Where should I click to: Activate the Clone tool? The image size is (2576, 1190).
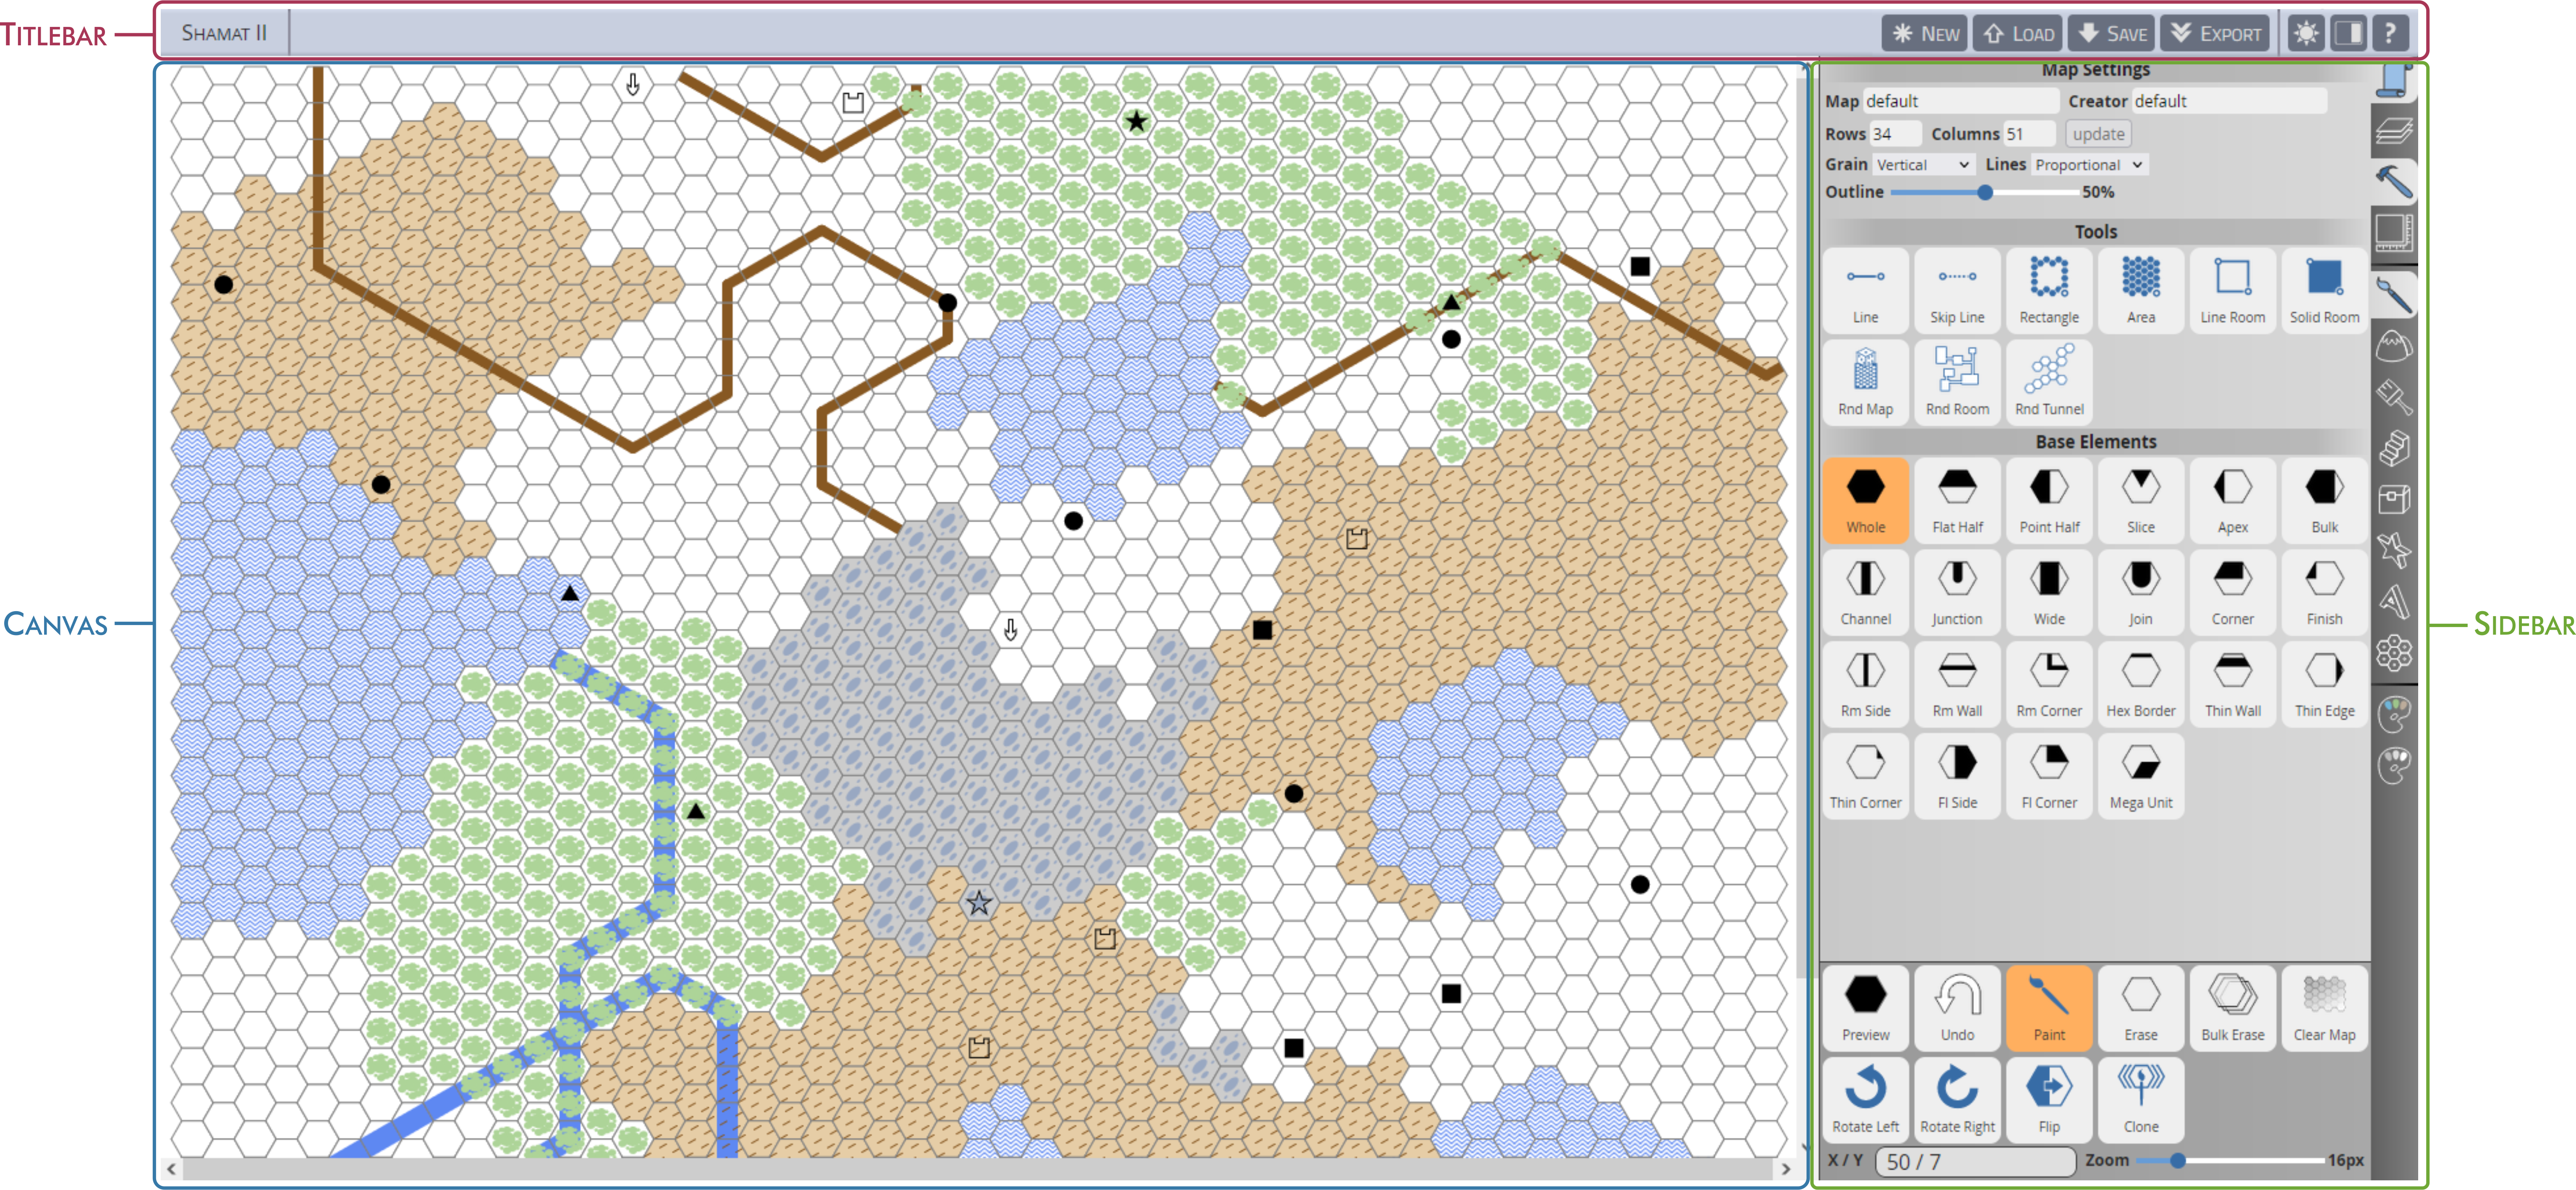[2141, 1100]
